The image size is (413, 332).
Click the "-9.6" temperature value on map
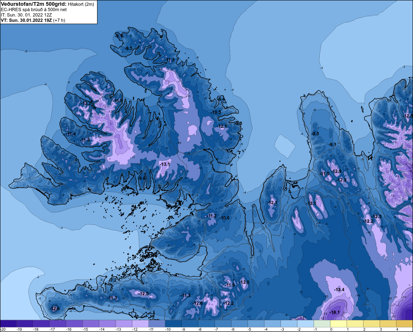click(142, 178)
